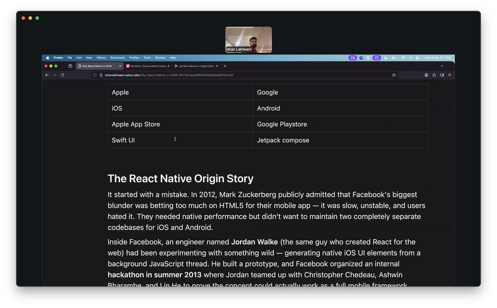Open a new browser tab
This screenshot has height=308, width=497.
[225, 66]
